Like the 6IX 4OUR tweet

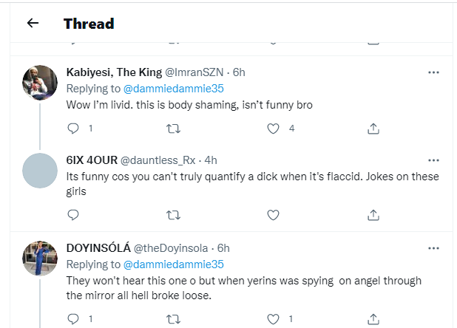coord(273,215)
